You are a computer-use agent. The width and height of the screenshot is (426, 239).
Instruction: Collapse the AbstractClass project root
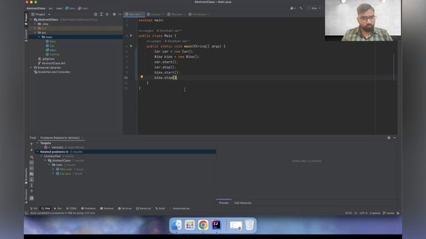[x=31, y=19]
